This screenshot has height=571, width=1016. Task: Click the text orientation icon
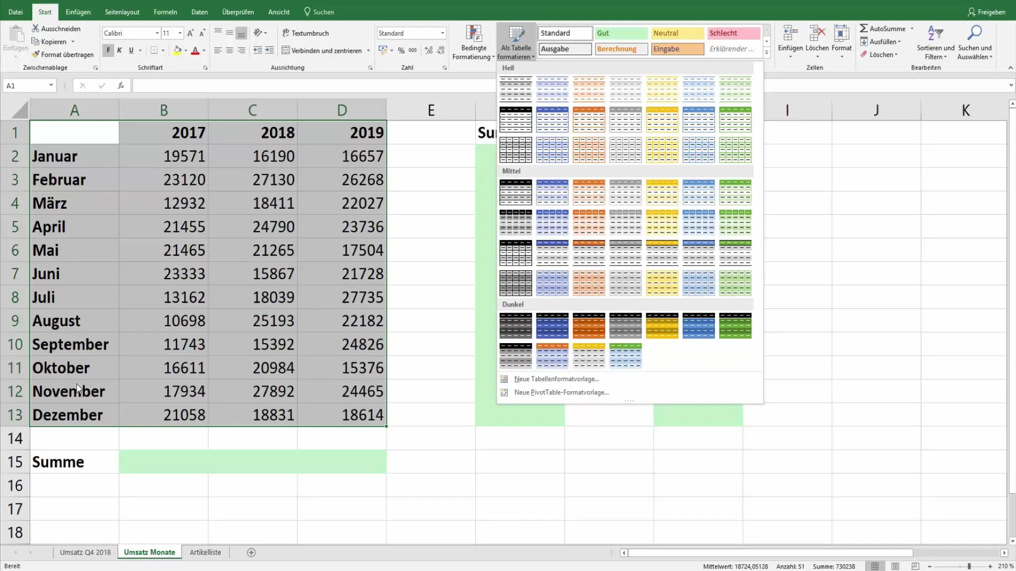tap(258, 33)
